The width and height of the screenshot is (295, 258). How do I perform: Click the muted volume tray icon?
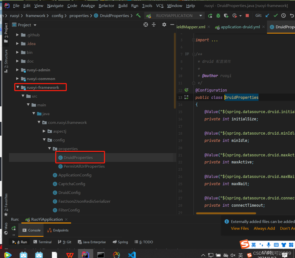[x=233, y=255]
